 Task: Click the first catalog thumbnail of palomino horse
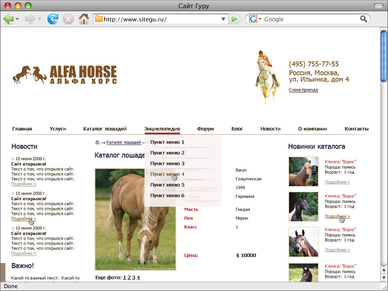coord(304,172)
